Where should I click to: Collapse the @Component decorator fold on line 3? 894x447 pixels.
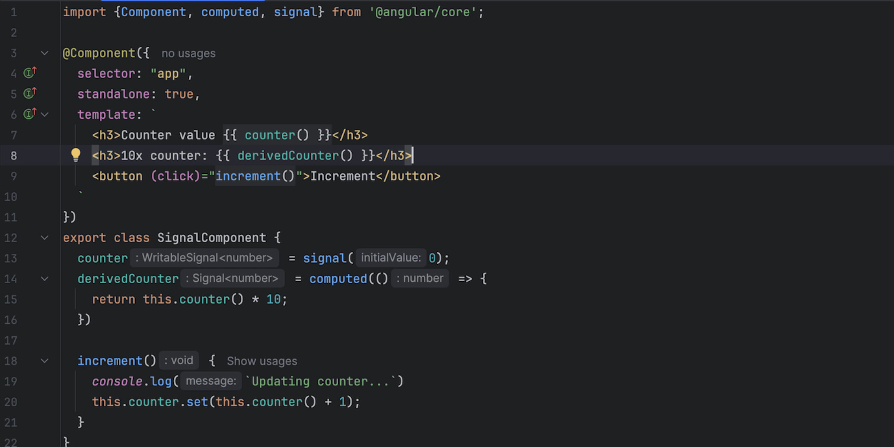(x=45, y=53)
